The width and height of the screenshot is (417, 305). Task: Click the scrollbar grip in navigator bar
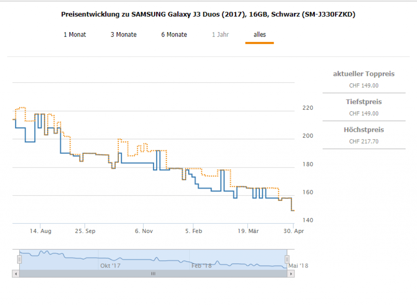click(x=153, y=274)
